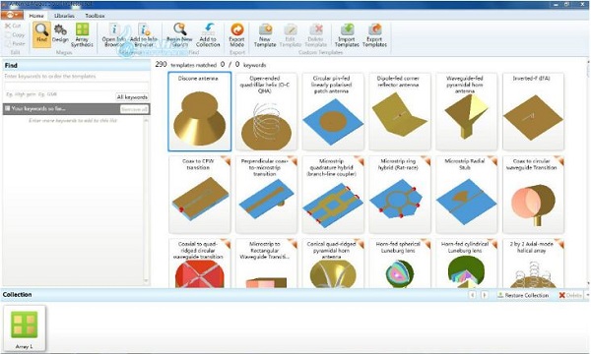
Task: Select Conical quad-ridged pyramidal horn antenna
Action: (x=333, y=264)
